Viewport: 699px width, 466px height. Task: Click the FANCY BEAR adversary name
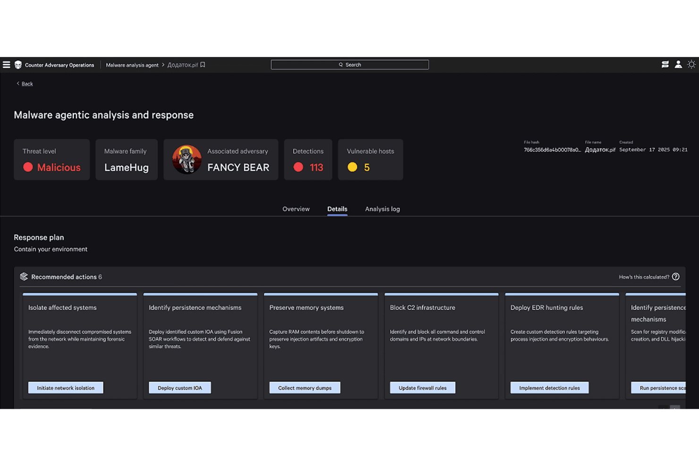point(239,168)
